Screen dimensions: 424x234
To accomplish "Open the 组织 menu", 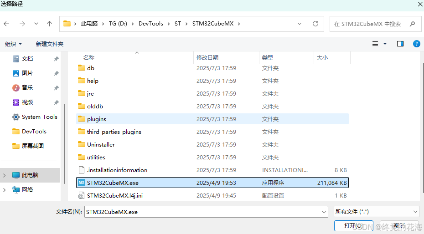I will (14, 44).
